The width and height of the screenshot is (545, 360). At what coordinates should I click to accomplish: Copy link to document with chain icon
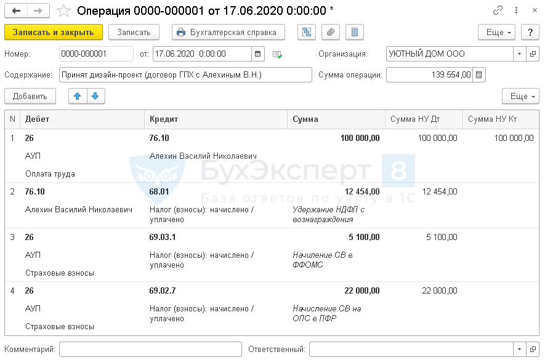(x=498, y=11)
